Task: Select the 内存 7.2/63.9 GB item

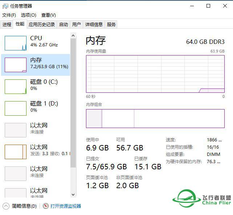Action: coord(36,65)
